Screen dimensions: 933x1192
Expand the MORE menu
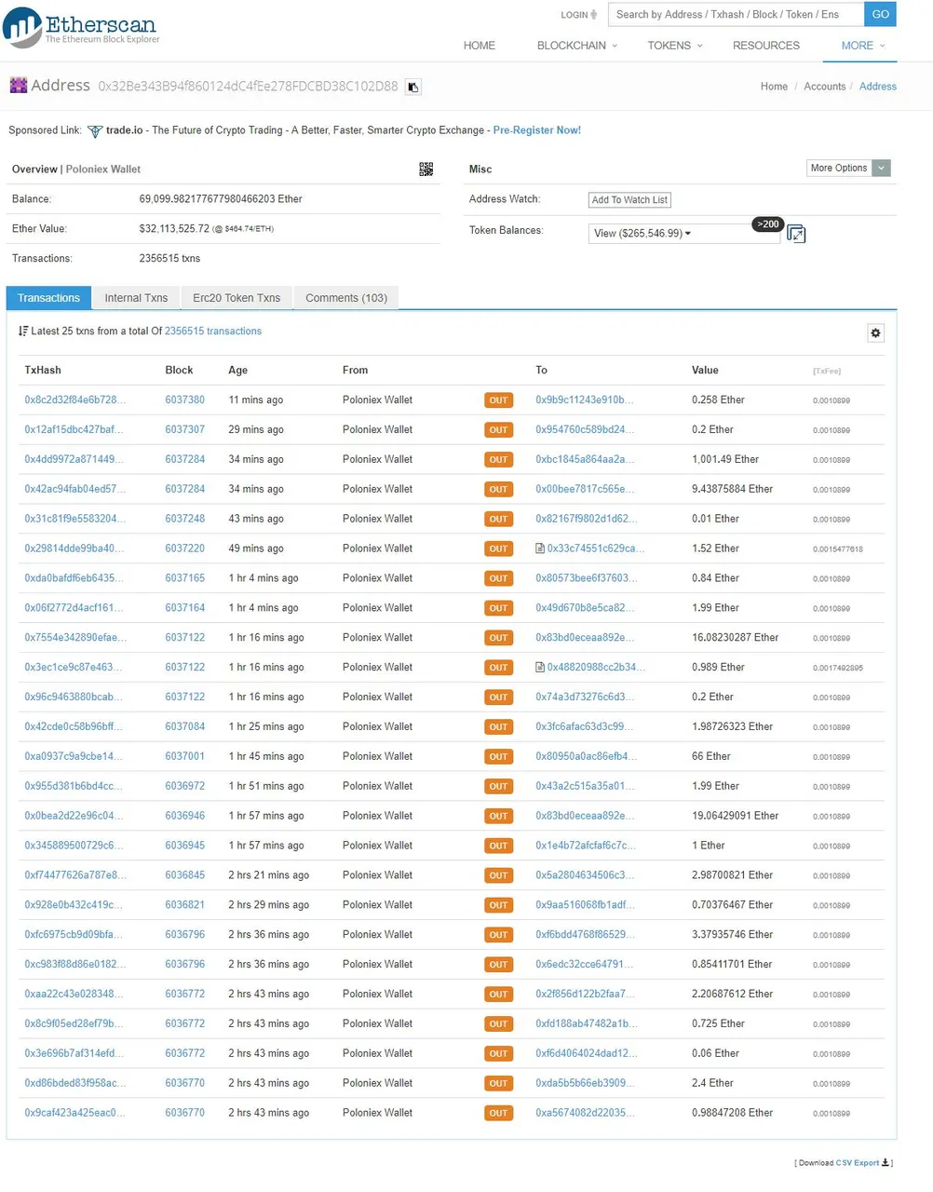tap(863, 46)
